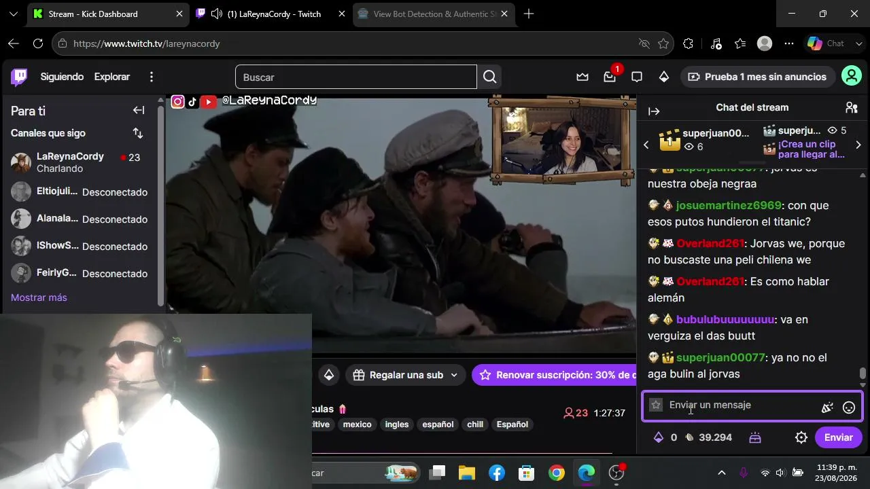The image size is (870, 489).
Task: Click the microphone indicator in system tray
Action: tap(744, 473)
